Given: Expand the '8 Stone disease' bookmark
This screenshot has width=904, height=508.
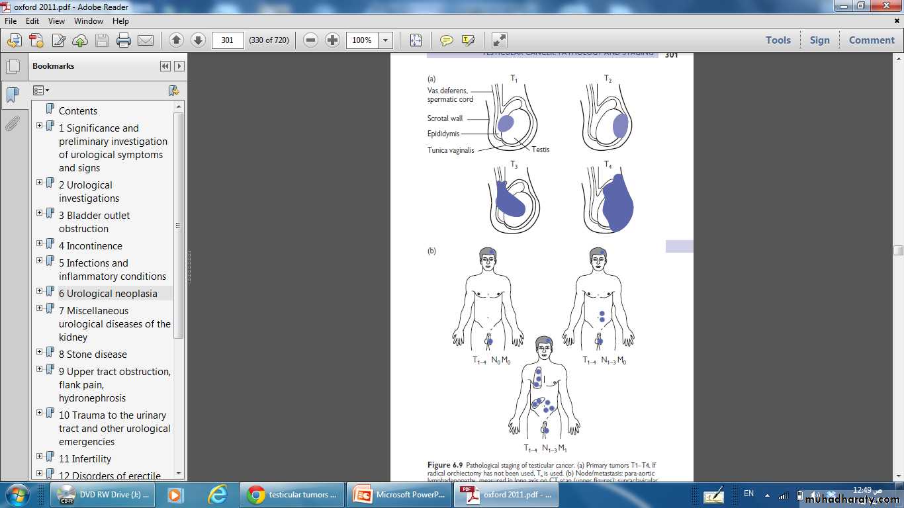Looking at the screenshot, I should click(x=39, y=352).
